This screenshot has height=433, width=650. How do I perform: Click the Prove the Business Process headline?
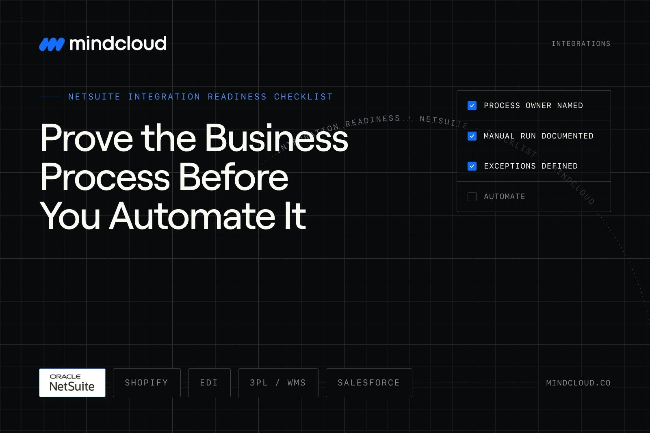point(194,177)
